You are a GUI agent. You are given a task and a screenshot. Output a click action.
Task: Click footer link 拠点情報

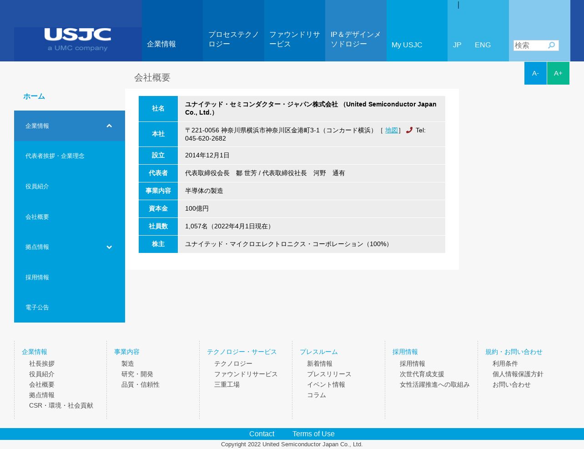[x=42, y=395]
